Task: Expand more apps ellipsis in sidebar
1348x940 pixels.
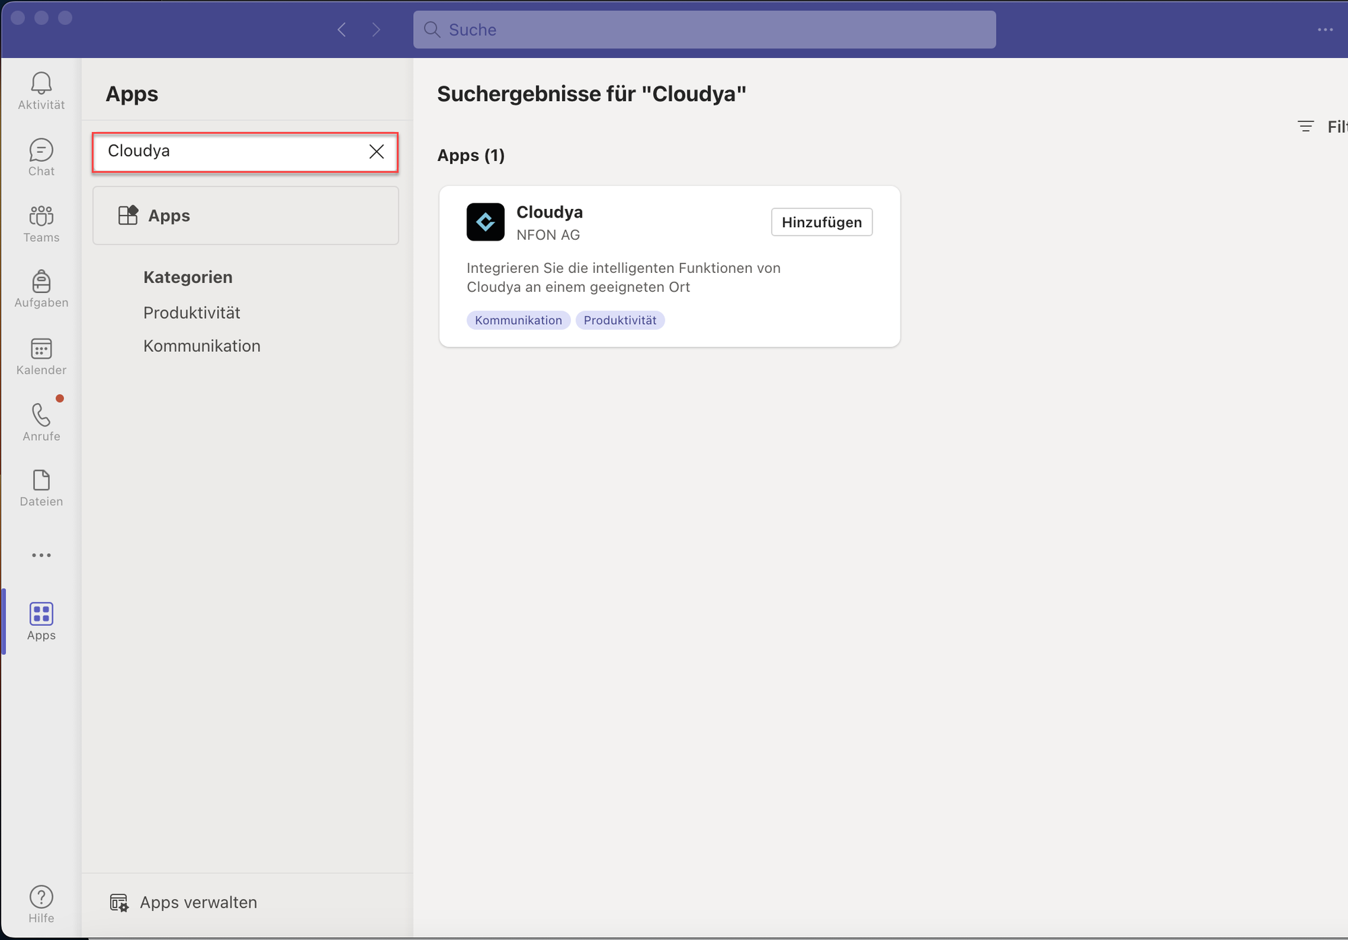Action: tap(41, 555)
